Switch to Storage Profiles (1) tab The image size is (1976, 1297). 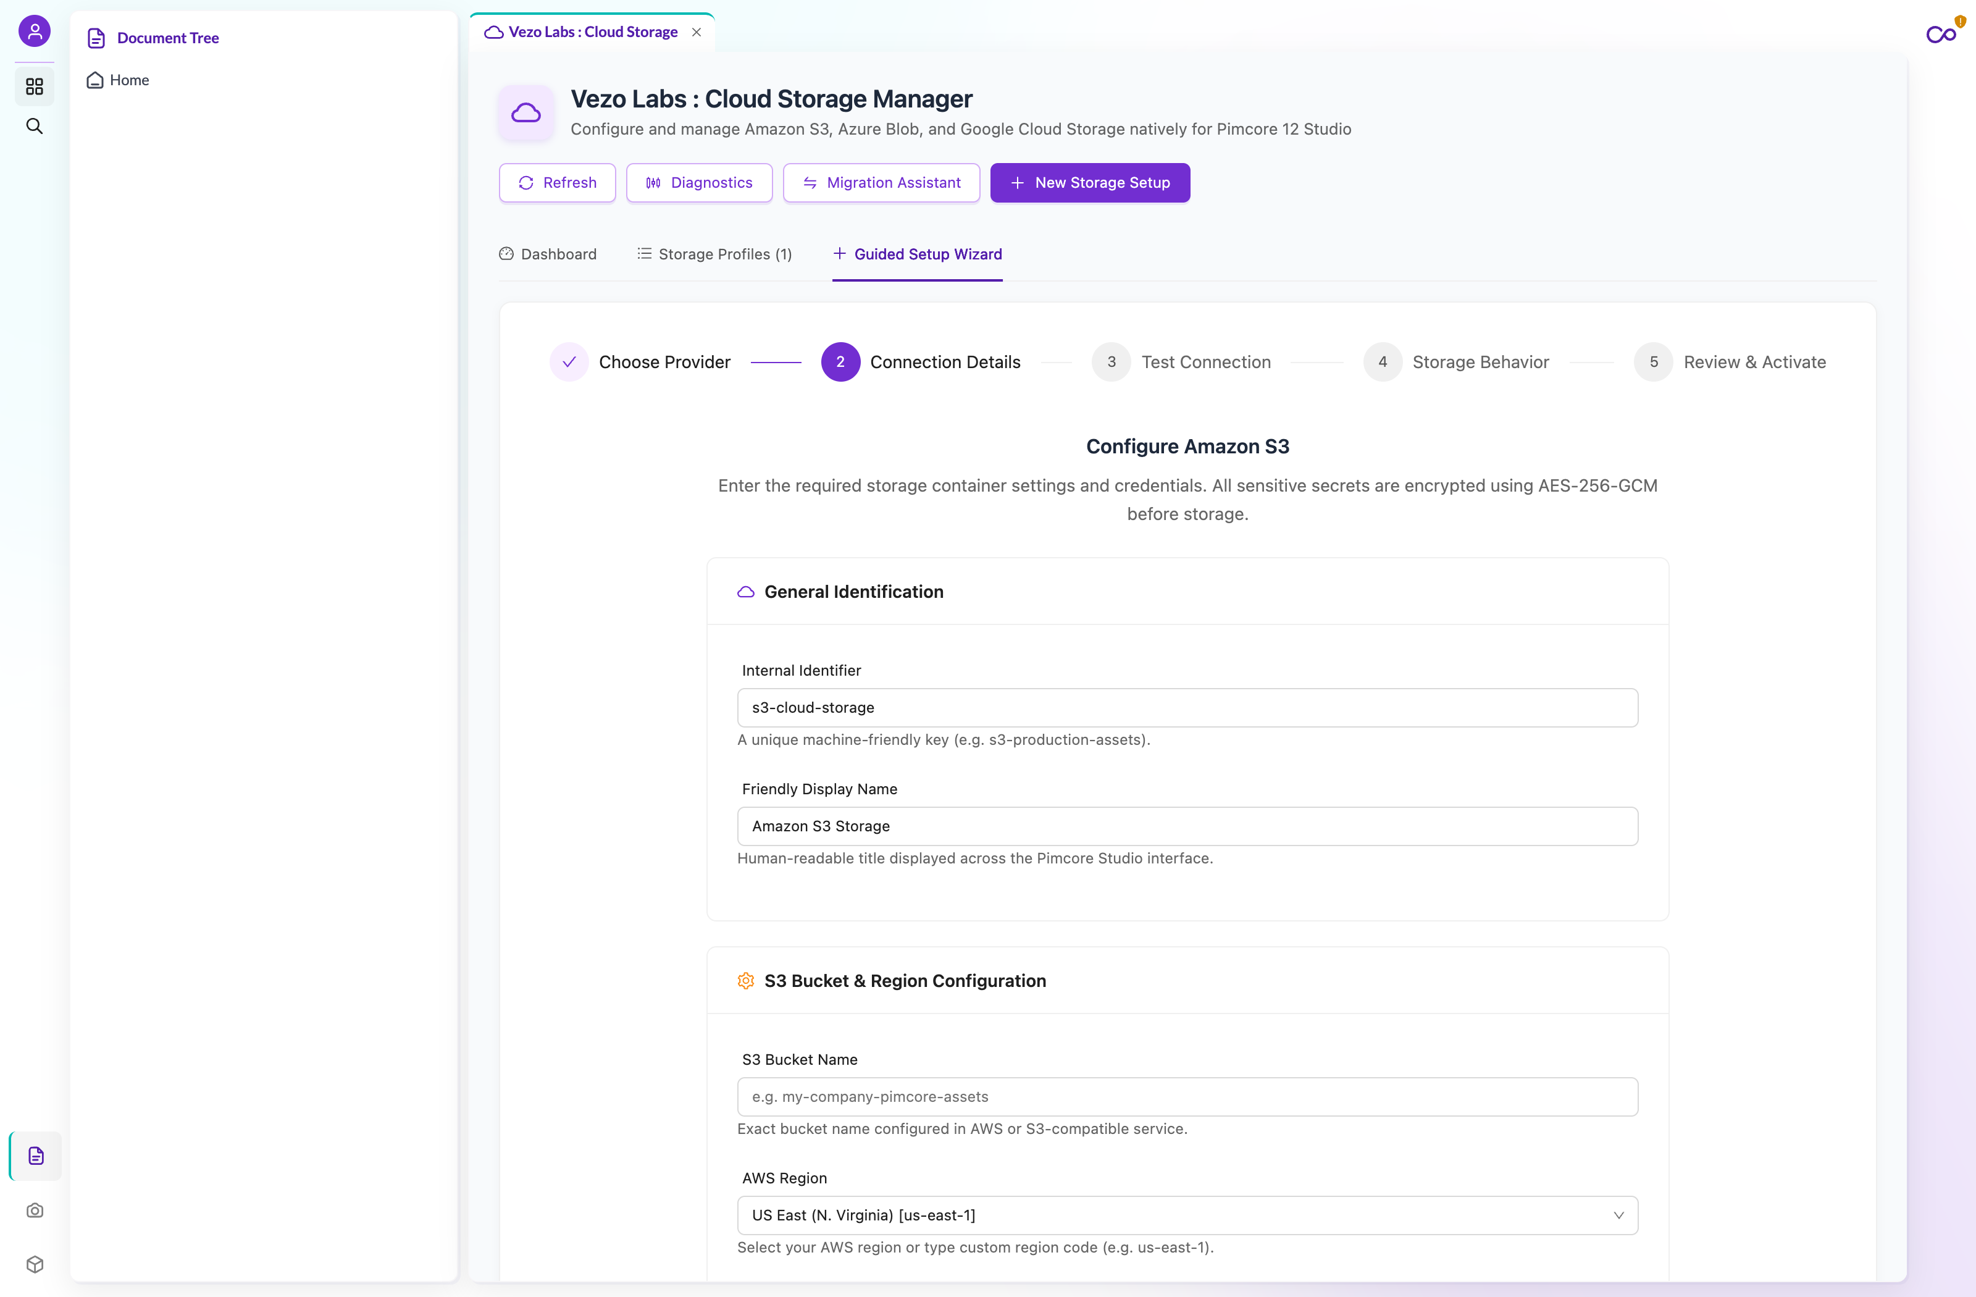(714, 254)
